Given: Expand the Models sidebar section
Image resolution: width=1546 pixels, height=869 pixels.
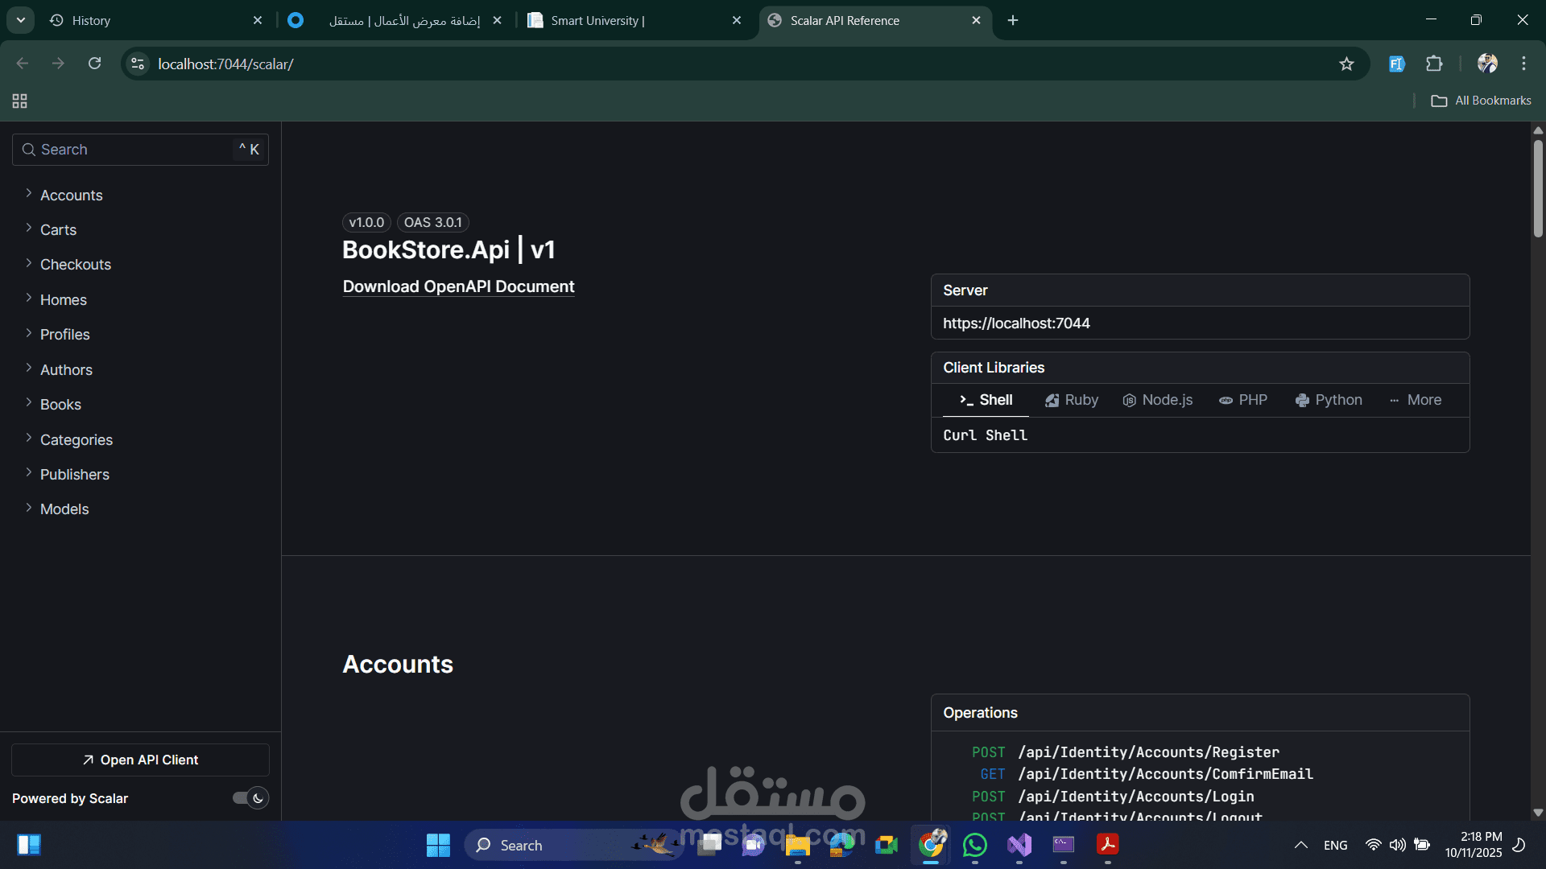Looking at the screenshot, I should pos(64,509).
